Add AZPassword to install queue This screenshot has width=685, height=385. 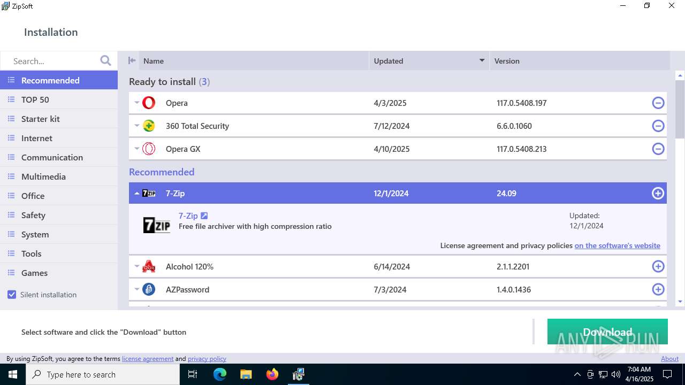point(658,289)
